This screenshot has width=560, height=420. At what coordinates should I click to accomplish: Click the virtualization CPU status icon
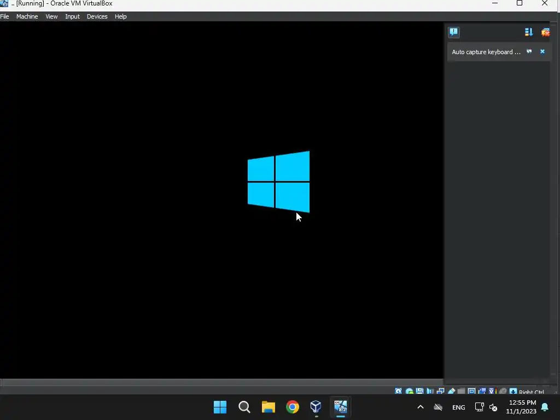tap(493, 392)
